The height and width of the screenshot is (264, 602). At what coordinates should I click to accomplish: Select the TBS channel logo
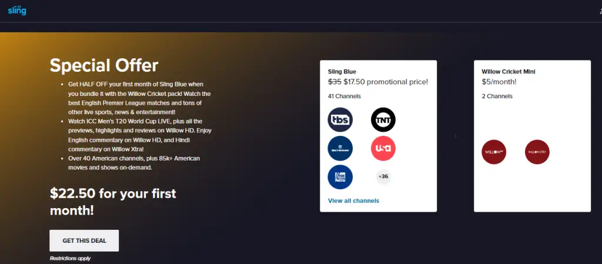point(340,120)
